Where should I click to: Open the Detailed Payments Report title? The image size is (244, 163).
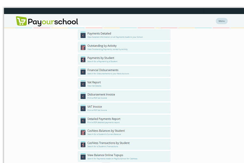click(104, 119)
